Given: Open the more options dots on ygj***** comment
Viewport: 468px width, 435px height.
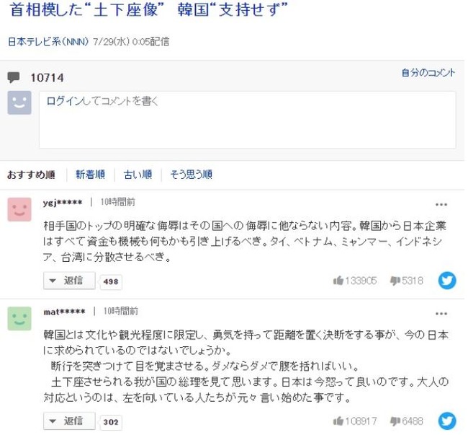Looking at the screenshot, I should coord(441,204).
